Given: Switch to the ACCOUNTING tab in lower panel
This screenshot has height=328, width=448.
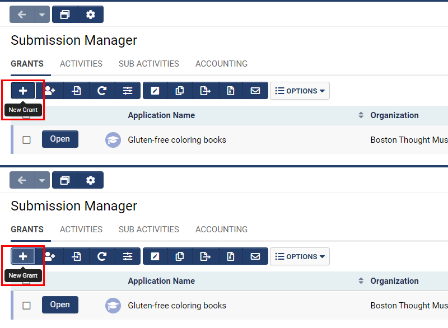Looking at the screenshot, I should coord(221,229).
